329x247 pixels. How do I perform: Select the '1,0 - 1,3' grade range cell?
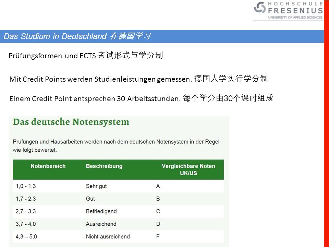coord(26,186)
